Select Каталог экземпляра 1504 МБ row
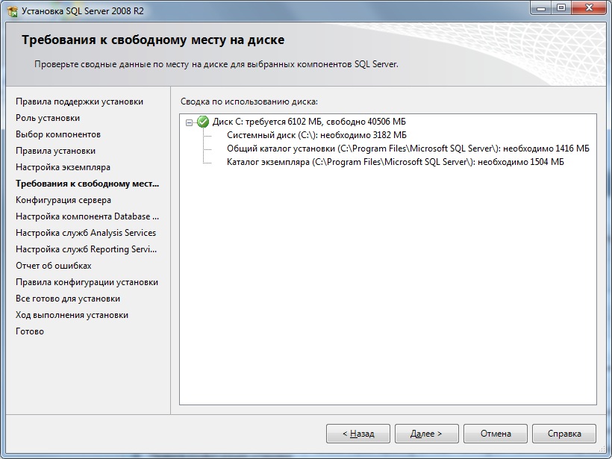612x459 pixels. [x=396, y=162]
